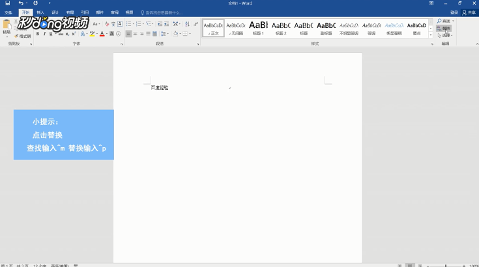Screen dimensions: 479x267
Task: Toggle Underline formatting
Action: click(x=51, y=34)
